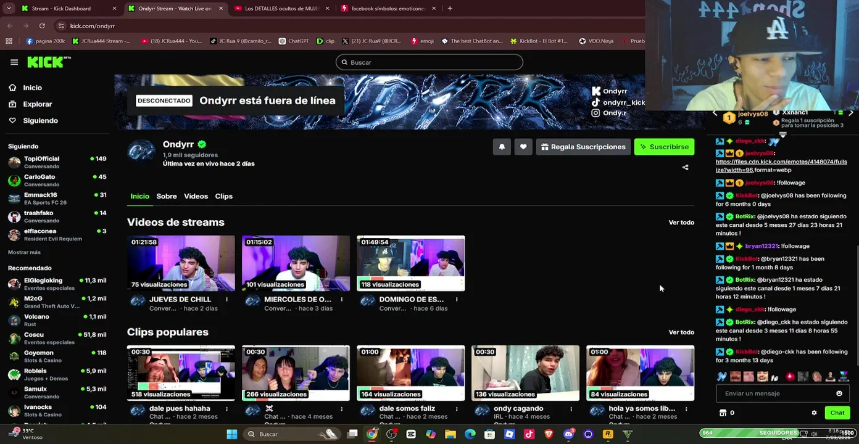Send message with green Chat button

pos(837,413)
